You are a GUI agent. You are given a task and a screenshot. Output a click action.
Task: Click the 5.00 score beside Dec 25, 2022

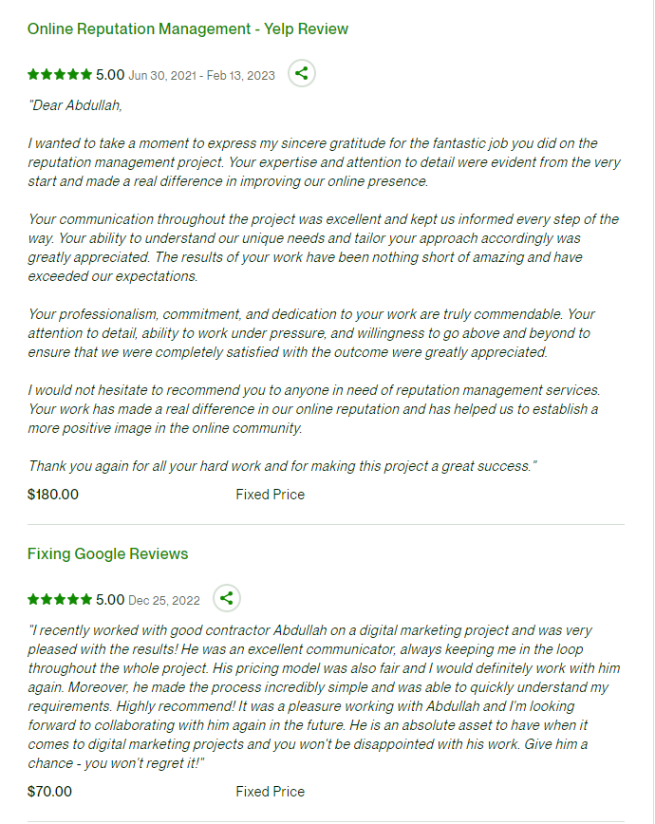[110, 600]
